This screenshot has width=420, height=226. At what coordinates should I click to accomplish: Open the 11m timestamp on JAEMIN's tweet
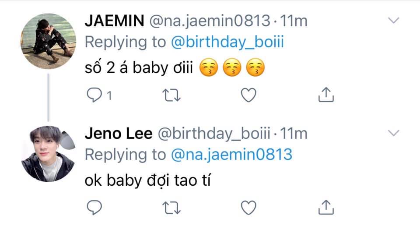pos(294,21)
